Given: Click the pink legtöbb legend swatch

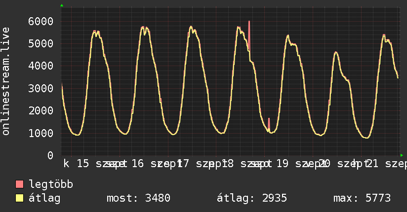Looking at the screenshot, I should point(19,184).
